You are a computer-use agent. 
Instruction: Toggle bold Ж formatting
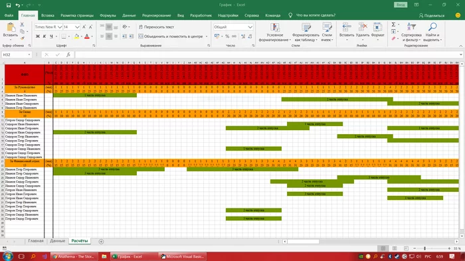coord(38,37)
